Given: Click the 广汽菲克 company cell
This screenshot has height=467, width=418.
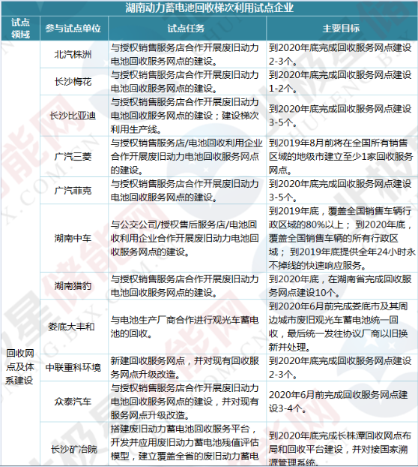Looking at the screenshot, I should click(74, 191).
